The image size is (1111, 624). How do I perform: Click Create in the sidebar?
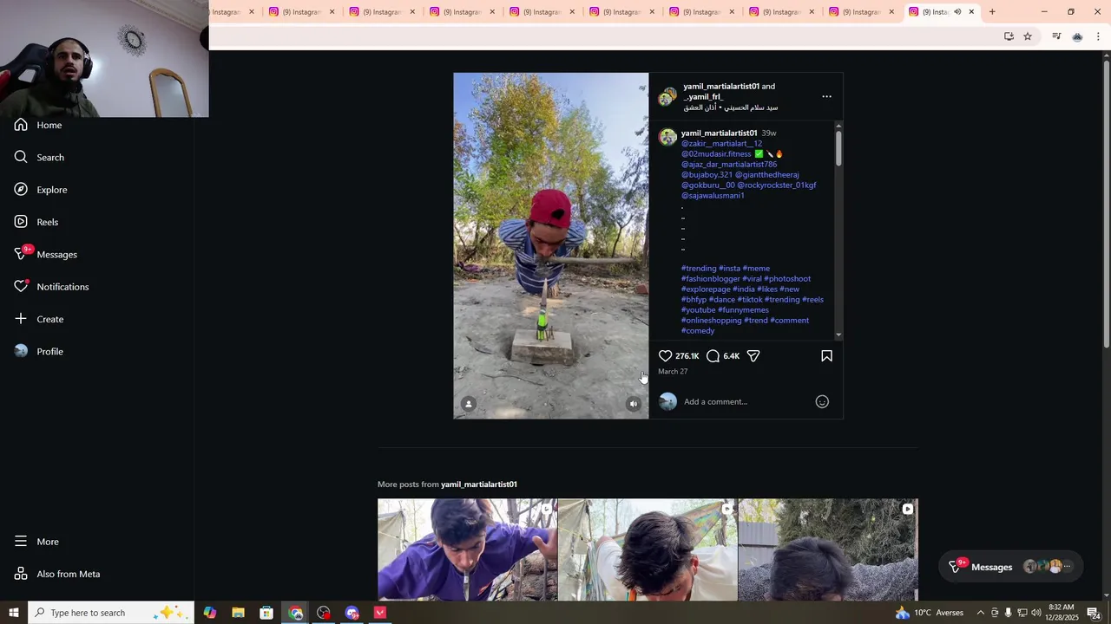pyautogui.click(x=39, y=319)
